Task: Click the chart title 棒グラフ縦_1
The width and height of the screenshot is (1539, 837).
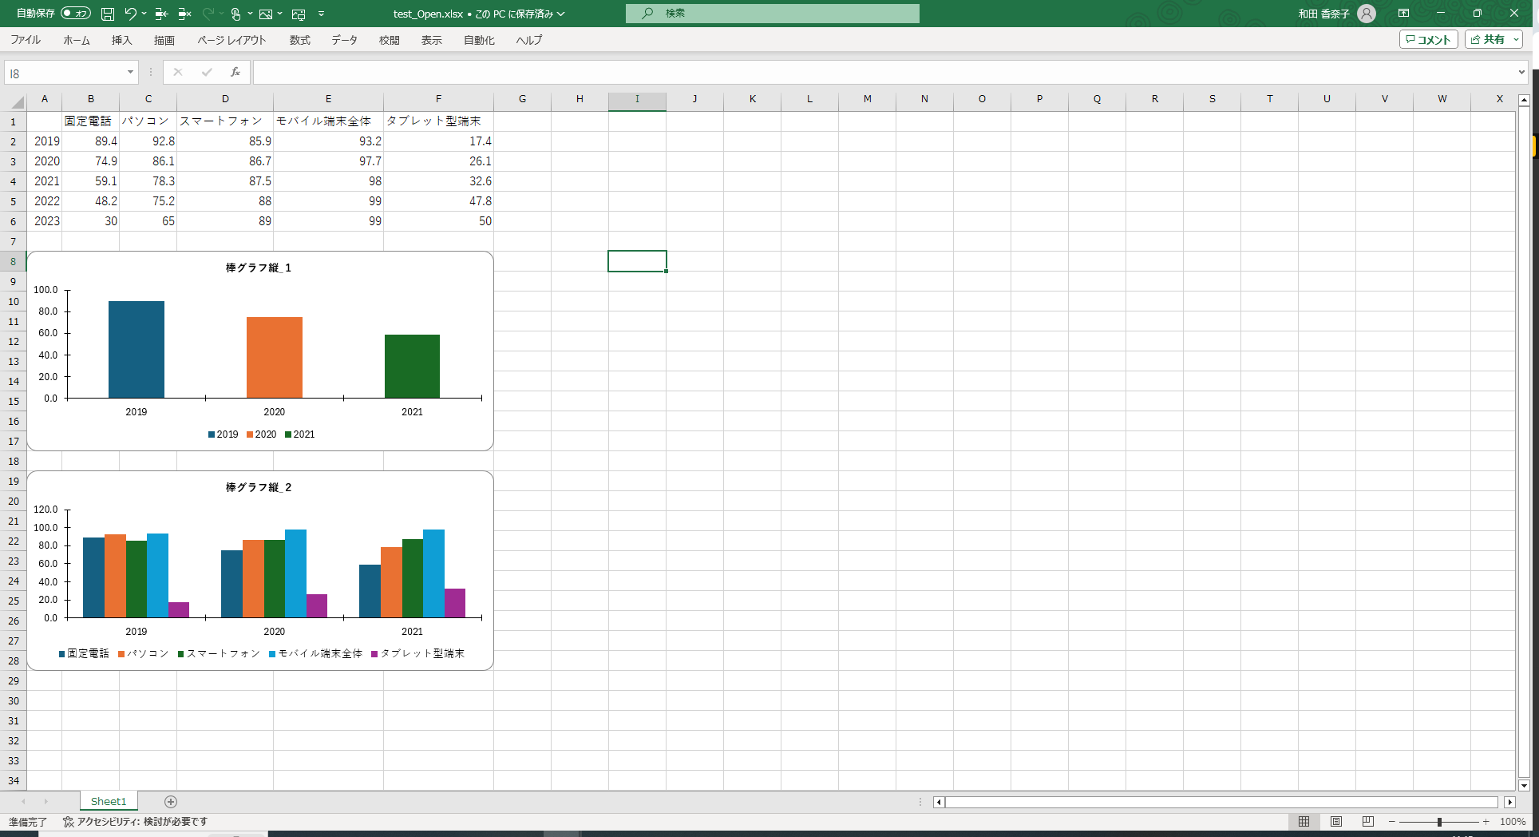Action: pos(259,268)
